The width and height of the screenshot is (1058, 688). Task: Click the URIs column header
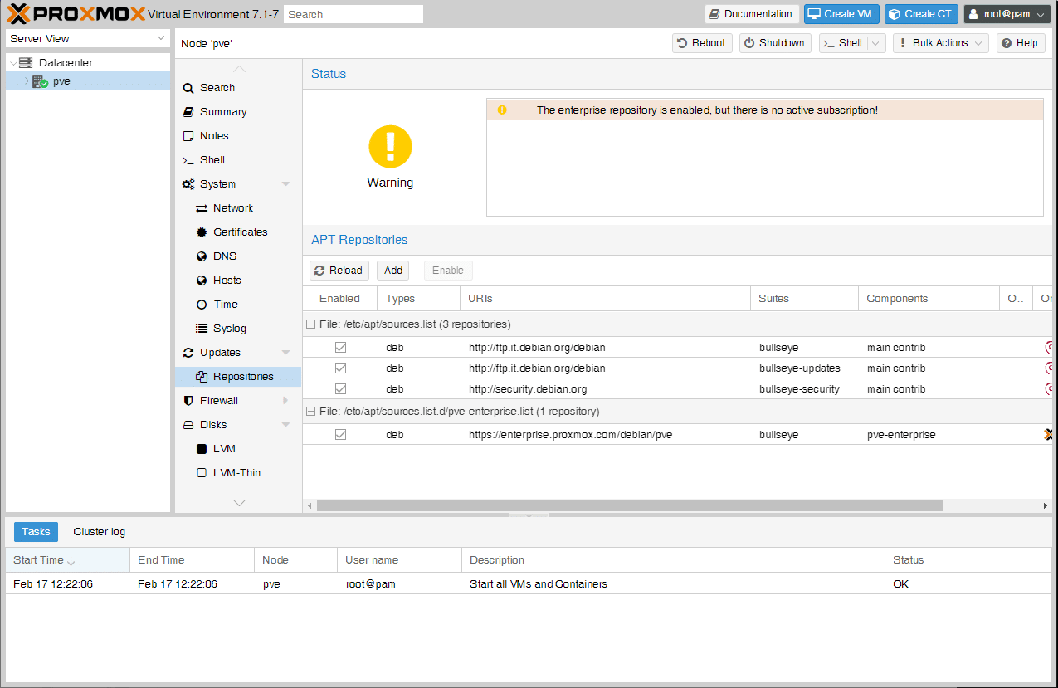[605, 299]
